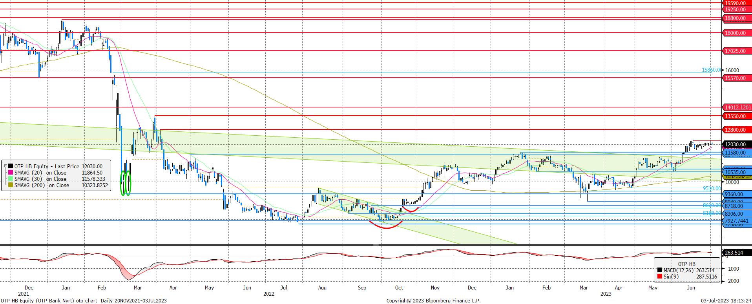752x304 pixels.
Task: Click the Oct month label on the time axis
Action: coord(399,288)
